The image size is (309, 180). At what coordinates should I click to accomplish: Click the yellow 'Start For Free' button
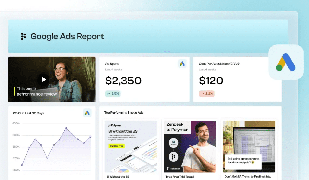click(x=116, y=146)
